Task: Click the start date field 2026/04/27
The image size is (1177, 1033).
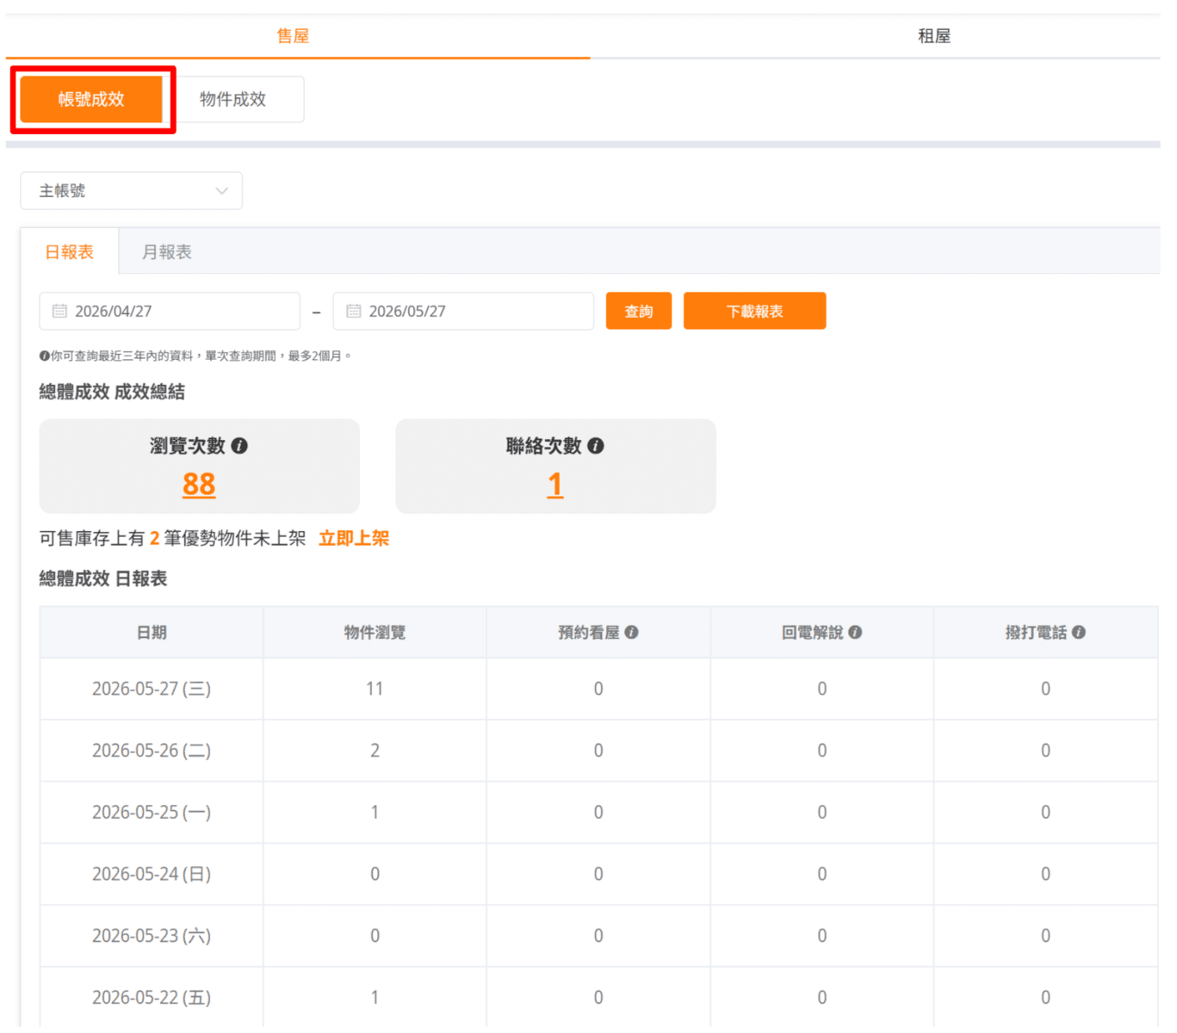Action: [x=170, y=312]
